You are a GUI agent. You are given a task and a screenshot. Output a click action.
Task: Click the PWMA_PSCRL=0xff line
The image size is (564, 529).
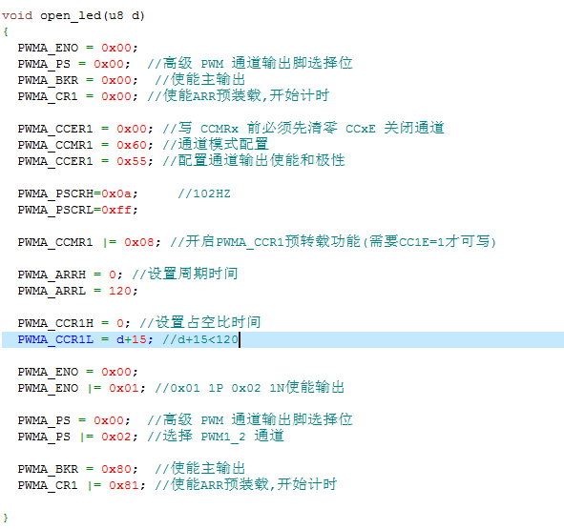click(77, 211)
